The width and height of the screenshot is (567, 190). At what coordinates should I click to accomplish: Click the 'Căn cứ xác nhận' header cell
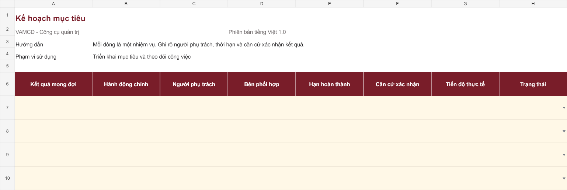tap(397, 84)
